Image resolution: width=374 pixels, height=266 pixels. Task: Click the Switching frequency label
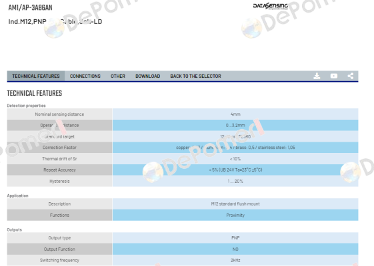(59, 260)
